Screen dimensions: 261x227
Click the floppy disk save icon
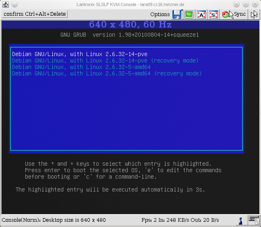[x=177, y=15]
